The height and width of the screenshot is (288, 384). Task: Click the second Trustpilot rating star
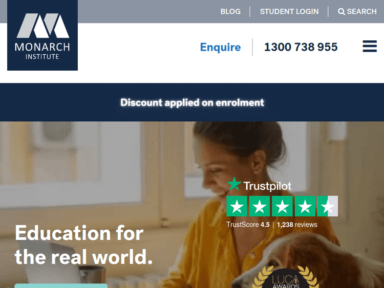260,206
